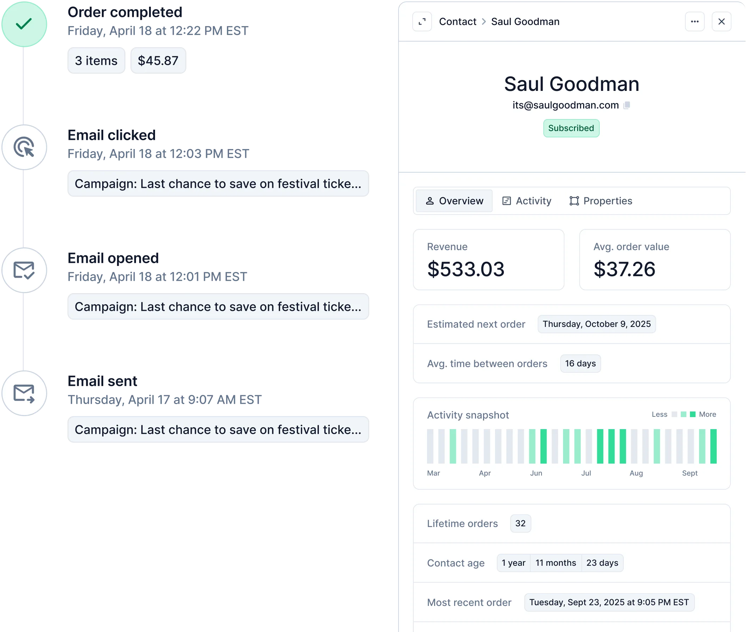
Task: Click the Subscribed status badge
Action: 571,128
